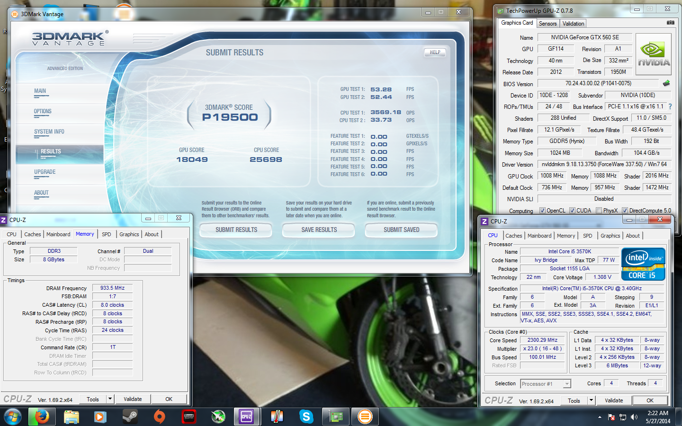The image size is (682, 426).
Task: Open the media player taskbar icon
Action: [x=100, y=417]
